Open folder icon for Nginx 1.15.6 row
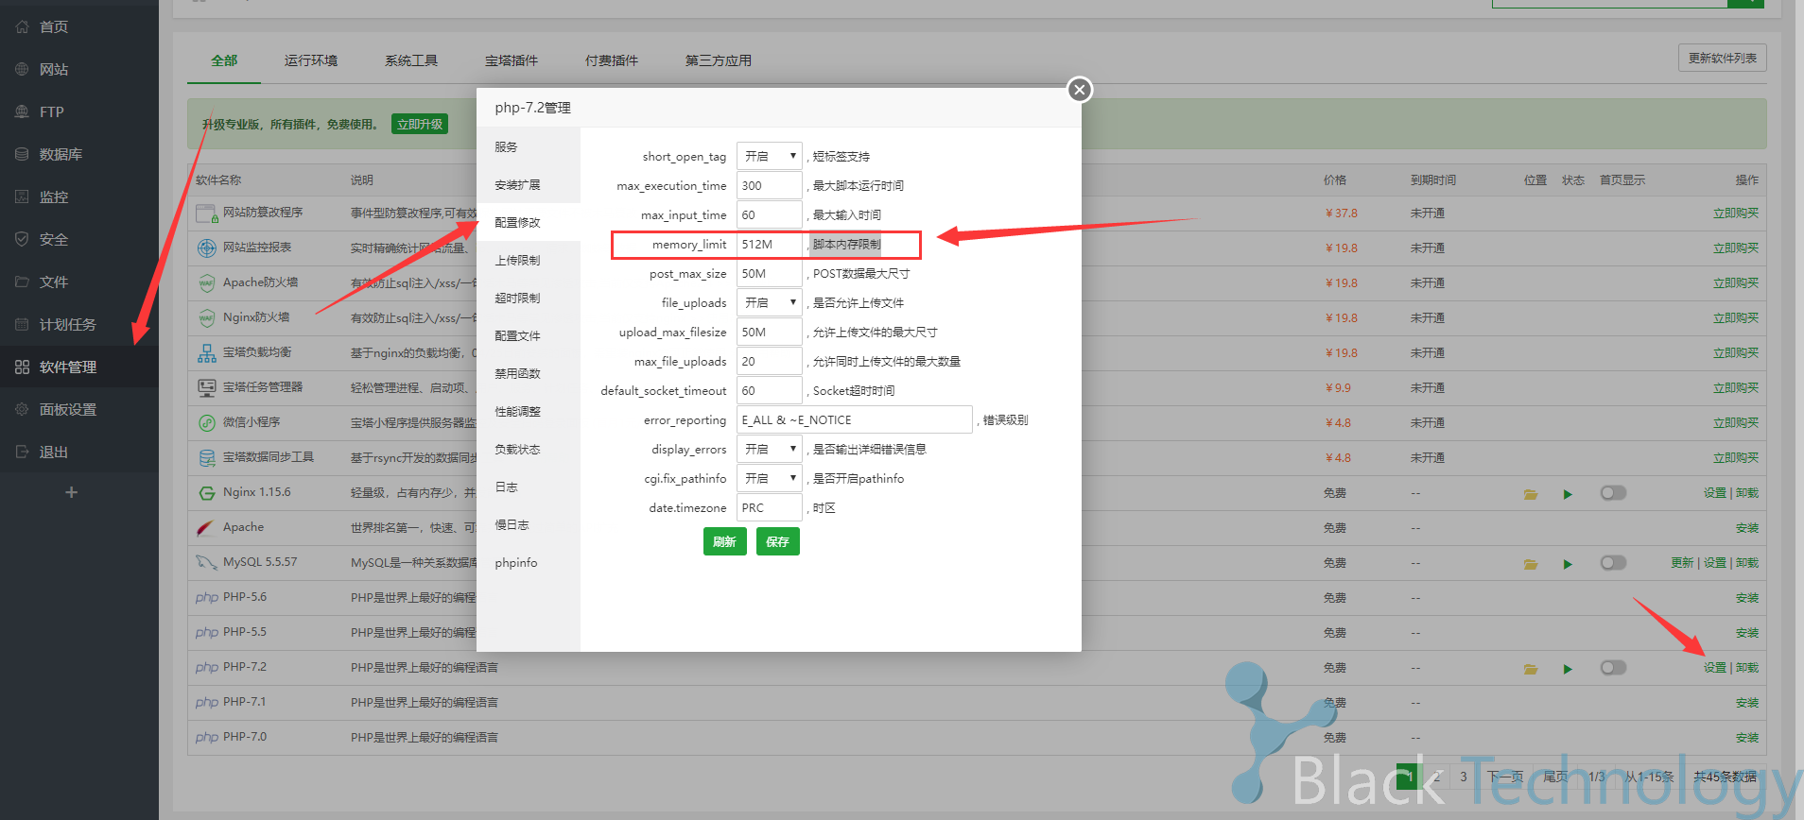 [1531, 494]
